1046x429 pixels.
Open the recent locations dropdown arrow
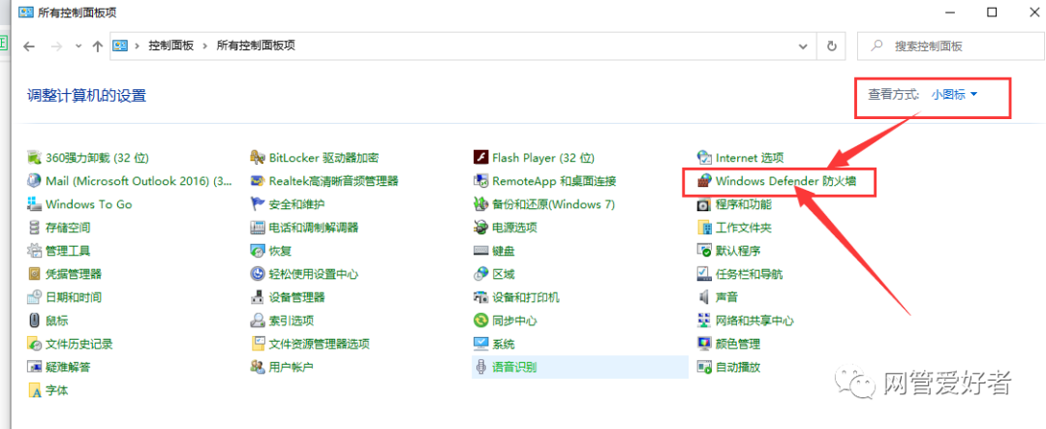pyautogui.click(x=78, y=46)
